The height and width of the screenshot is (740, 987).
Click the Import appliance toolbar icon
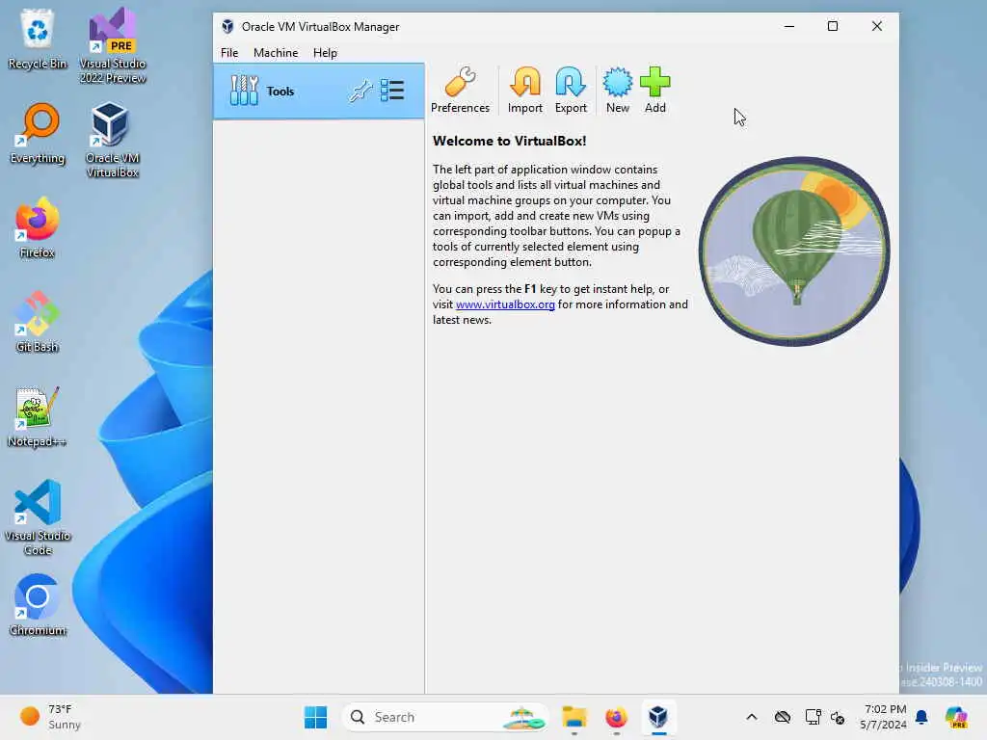tap(525, 91)
